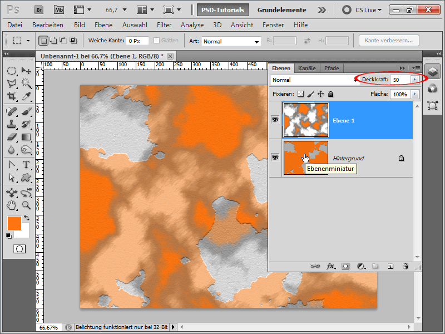Reset colors to default black and white

(9, 235)
